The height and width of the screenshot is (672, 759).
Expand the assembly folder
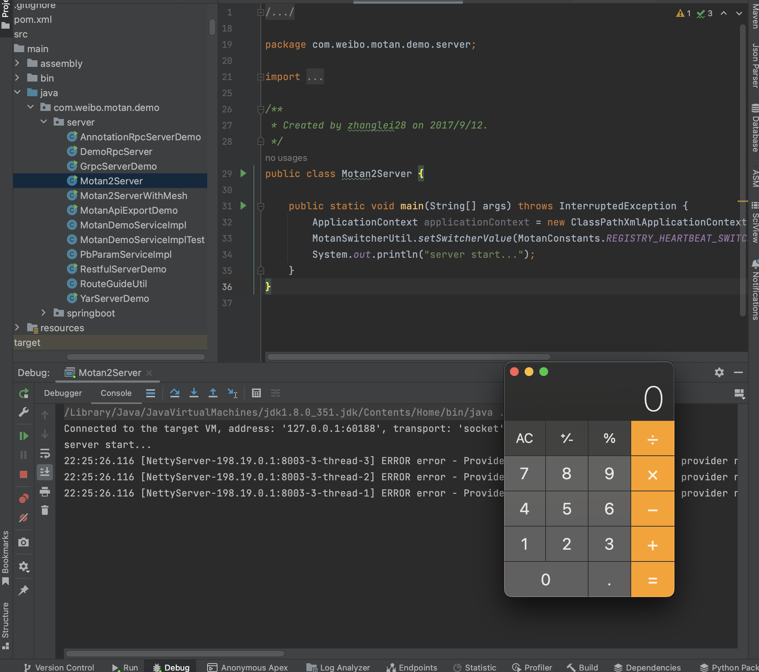[x=17, y=63]
